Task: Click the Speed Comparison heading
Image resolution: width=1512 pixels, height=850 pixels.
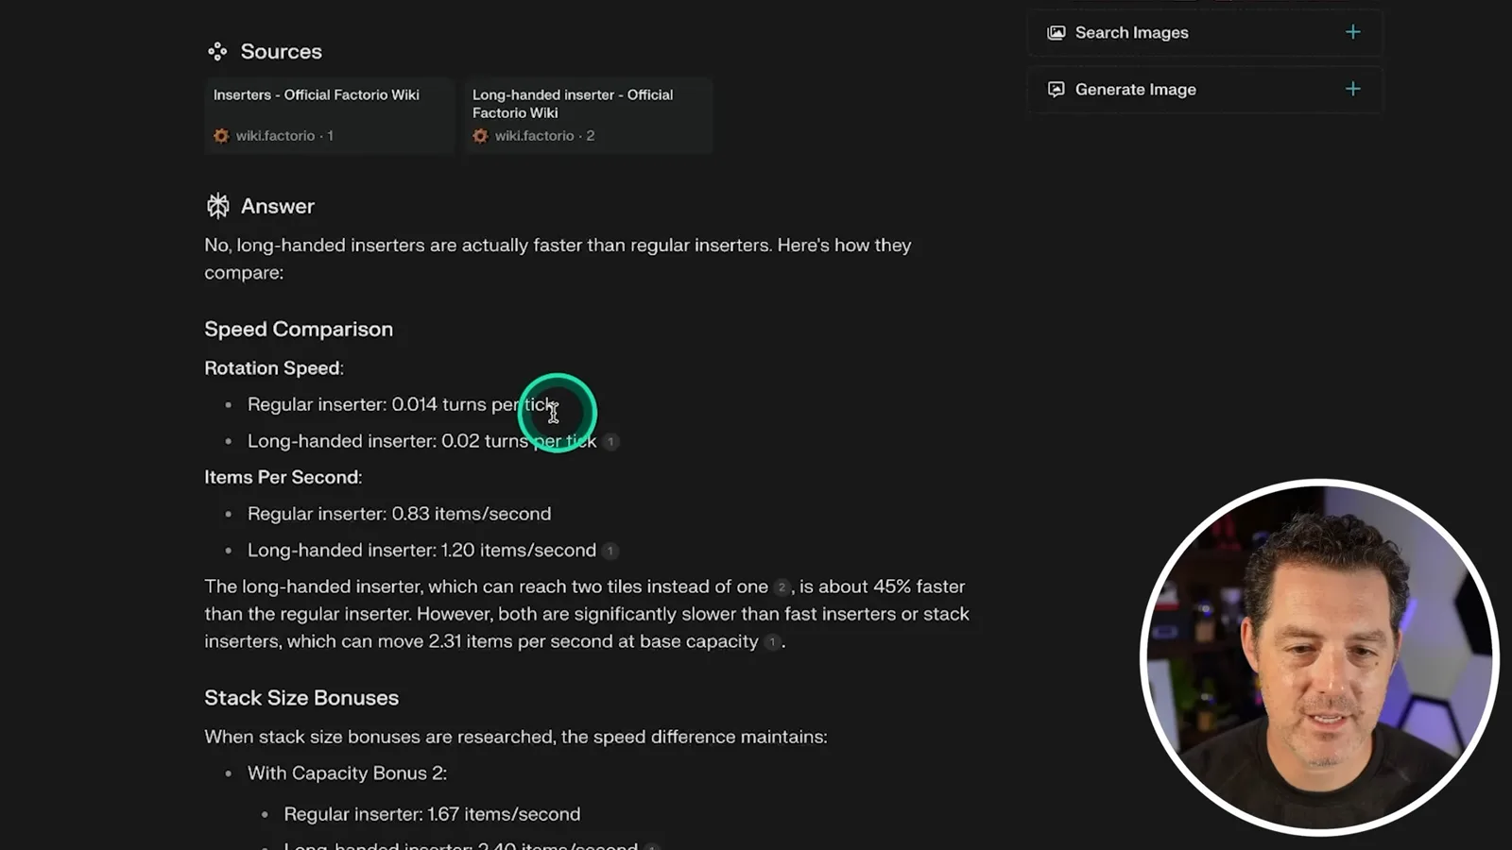Action: 299,329
